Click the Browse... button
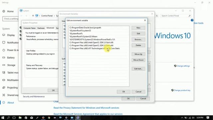This screenshot has width=213, height=120. pos(138,39)
